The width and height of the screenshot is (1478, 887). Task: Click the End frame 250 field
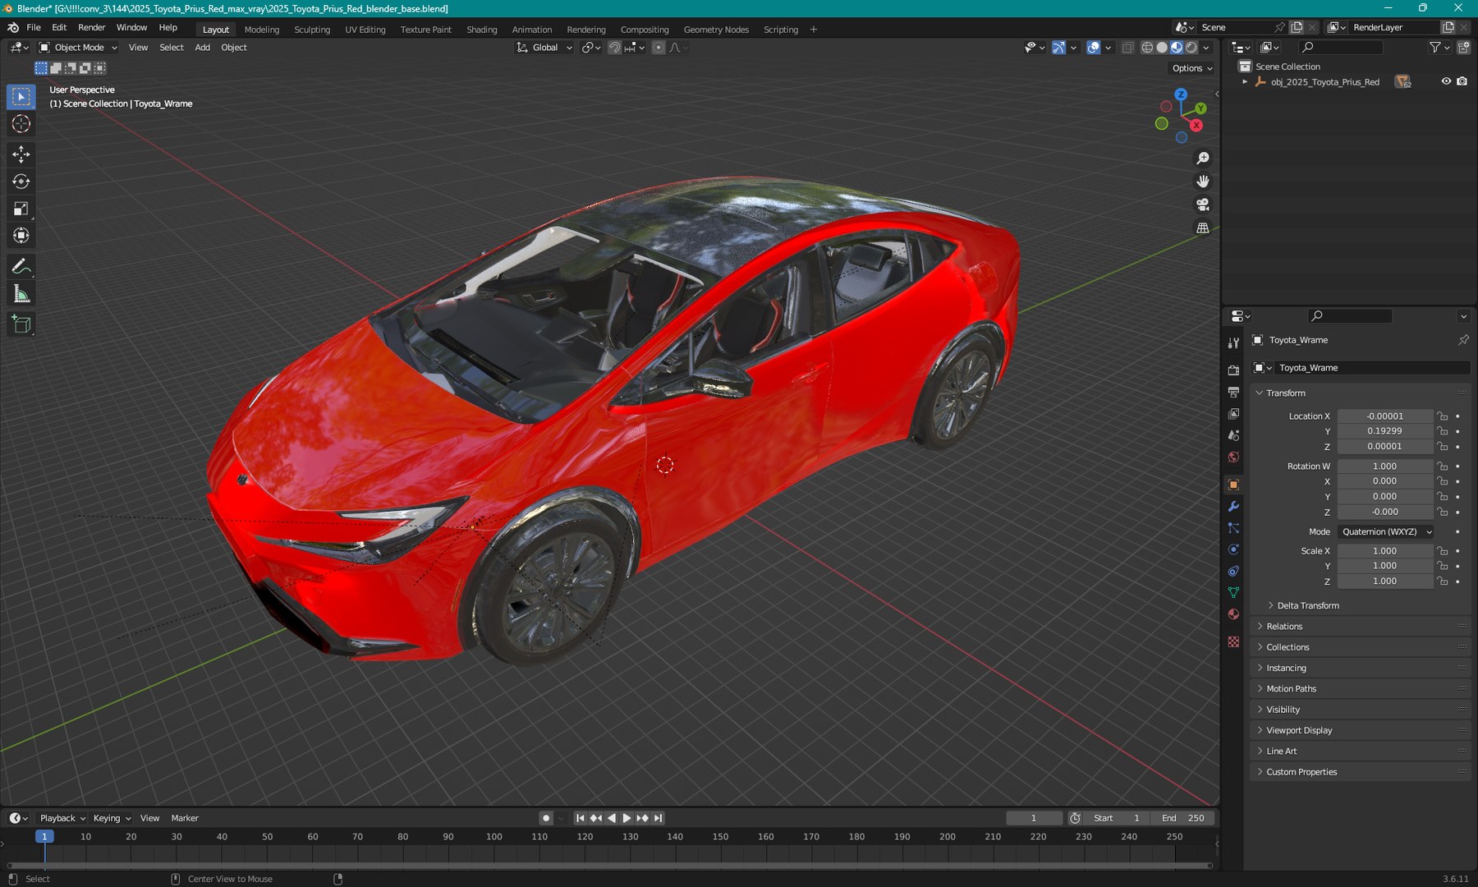point(1183,818)
